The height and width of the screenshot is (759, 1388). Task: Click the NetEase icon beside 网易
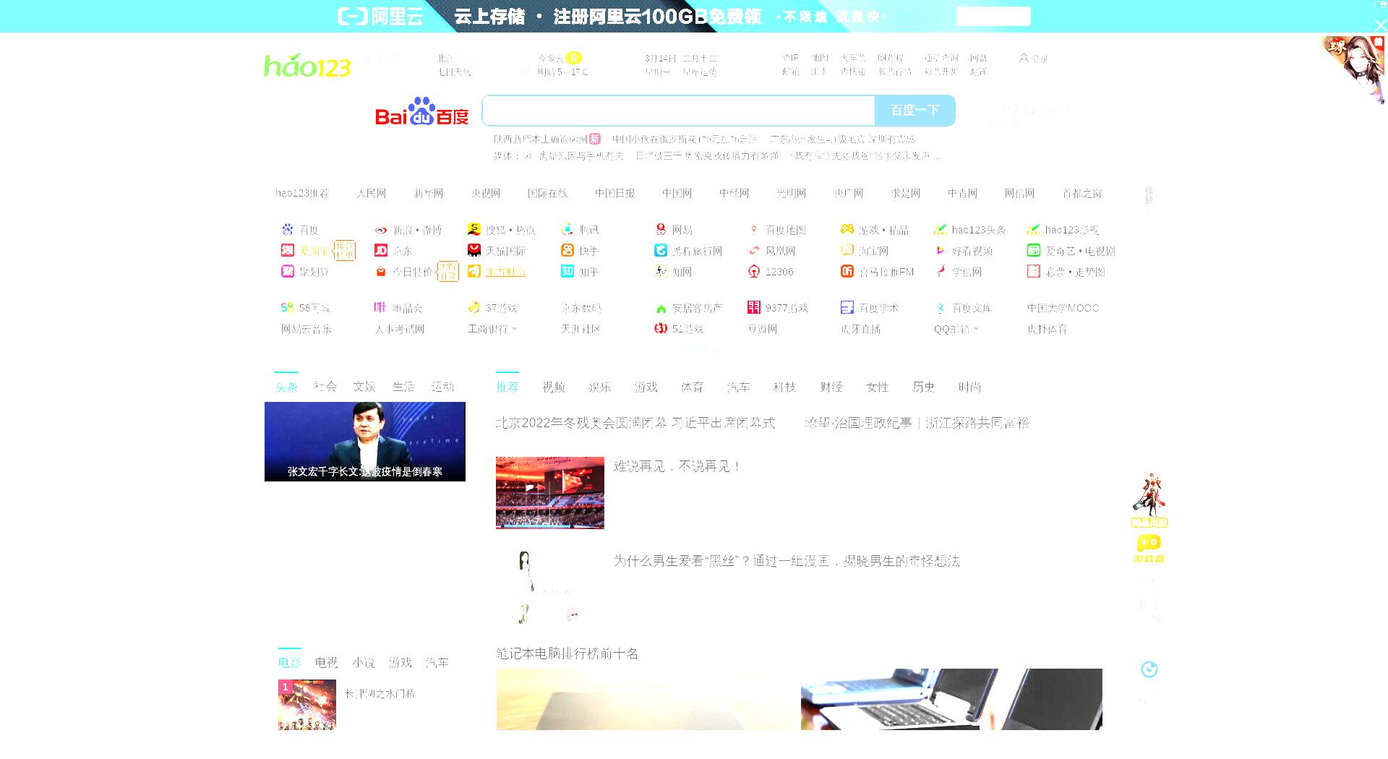[x=661, y=229]
